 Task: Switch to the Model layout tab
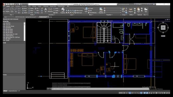(x=5, y=91)
